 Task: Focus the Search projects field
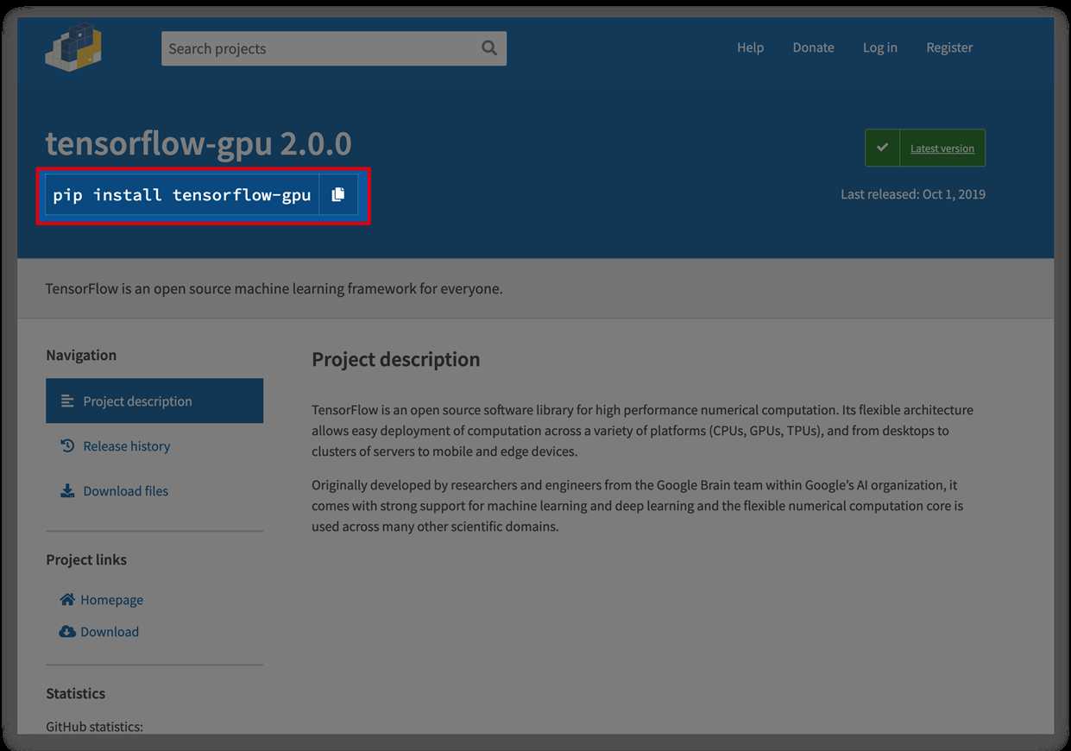(x=334, y=48)
